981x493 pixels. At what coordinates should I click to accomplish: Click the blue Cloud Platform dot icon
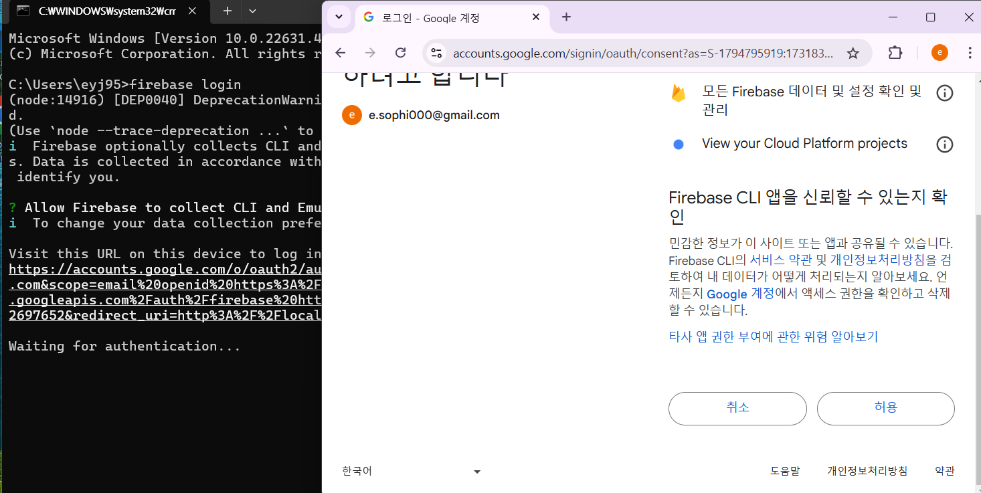point(679,144)
